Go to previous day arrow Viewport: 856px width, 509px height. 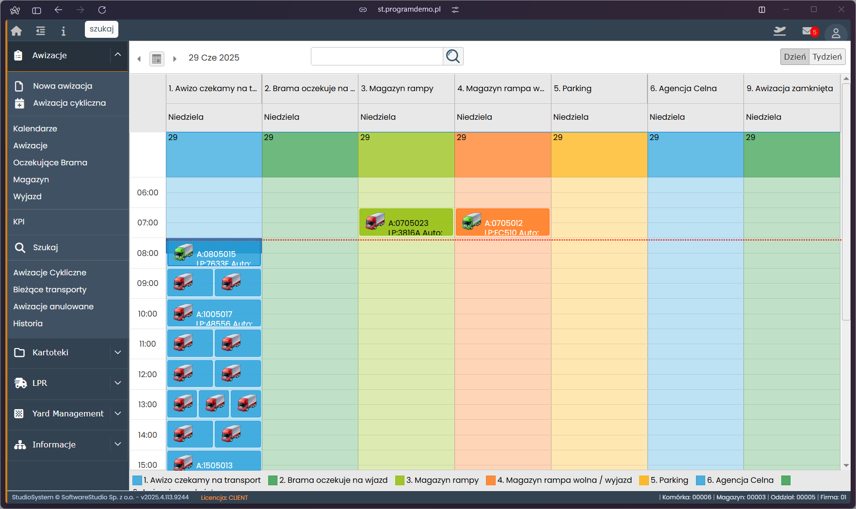pos(139,59)
